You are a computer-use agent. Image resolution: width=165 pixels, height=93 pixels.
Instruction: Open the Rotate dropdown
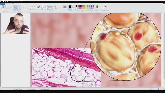coord(22,10)
